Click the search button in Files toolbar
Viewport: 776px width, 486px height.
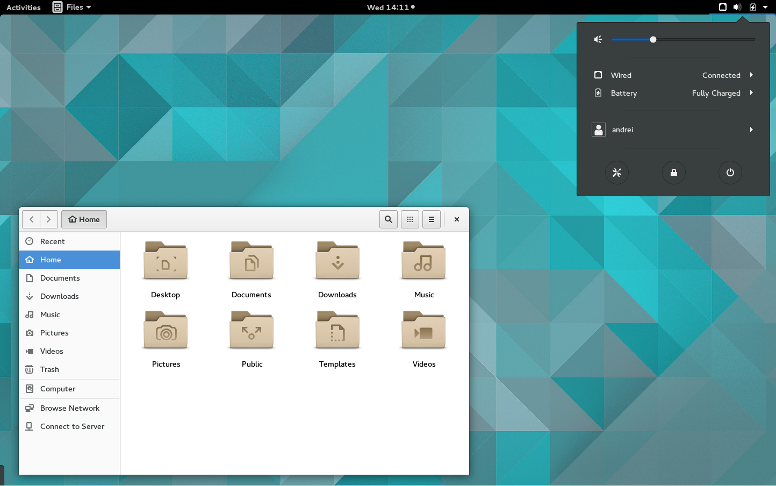point(389,219)
